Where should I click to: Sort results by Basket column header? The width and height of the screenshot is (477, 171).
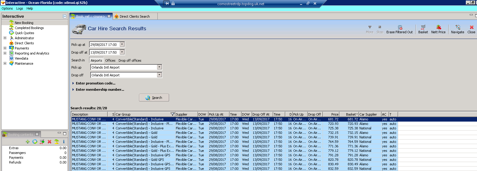[x=349, y=114]
